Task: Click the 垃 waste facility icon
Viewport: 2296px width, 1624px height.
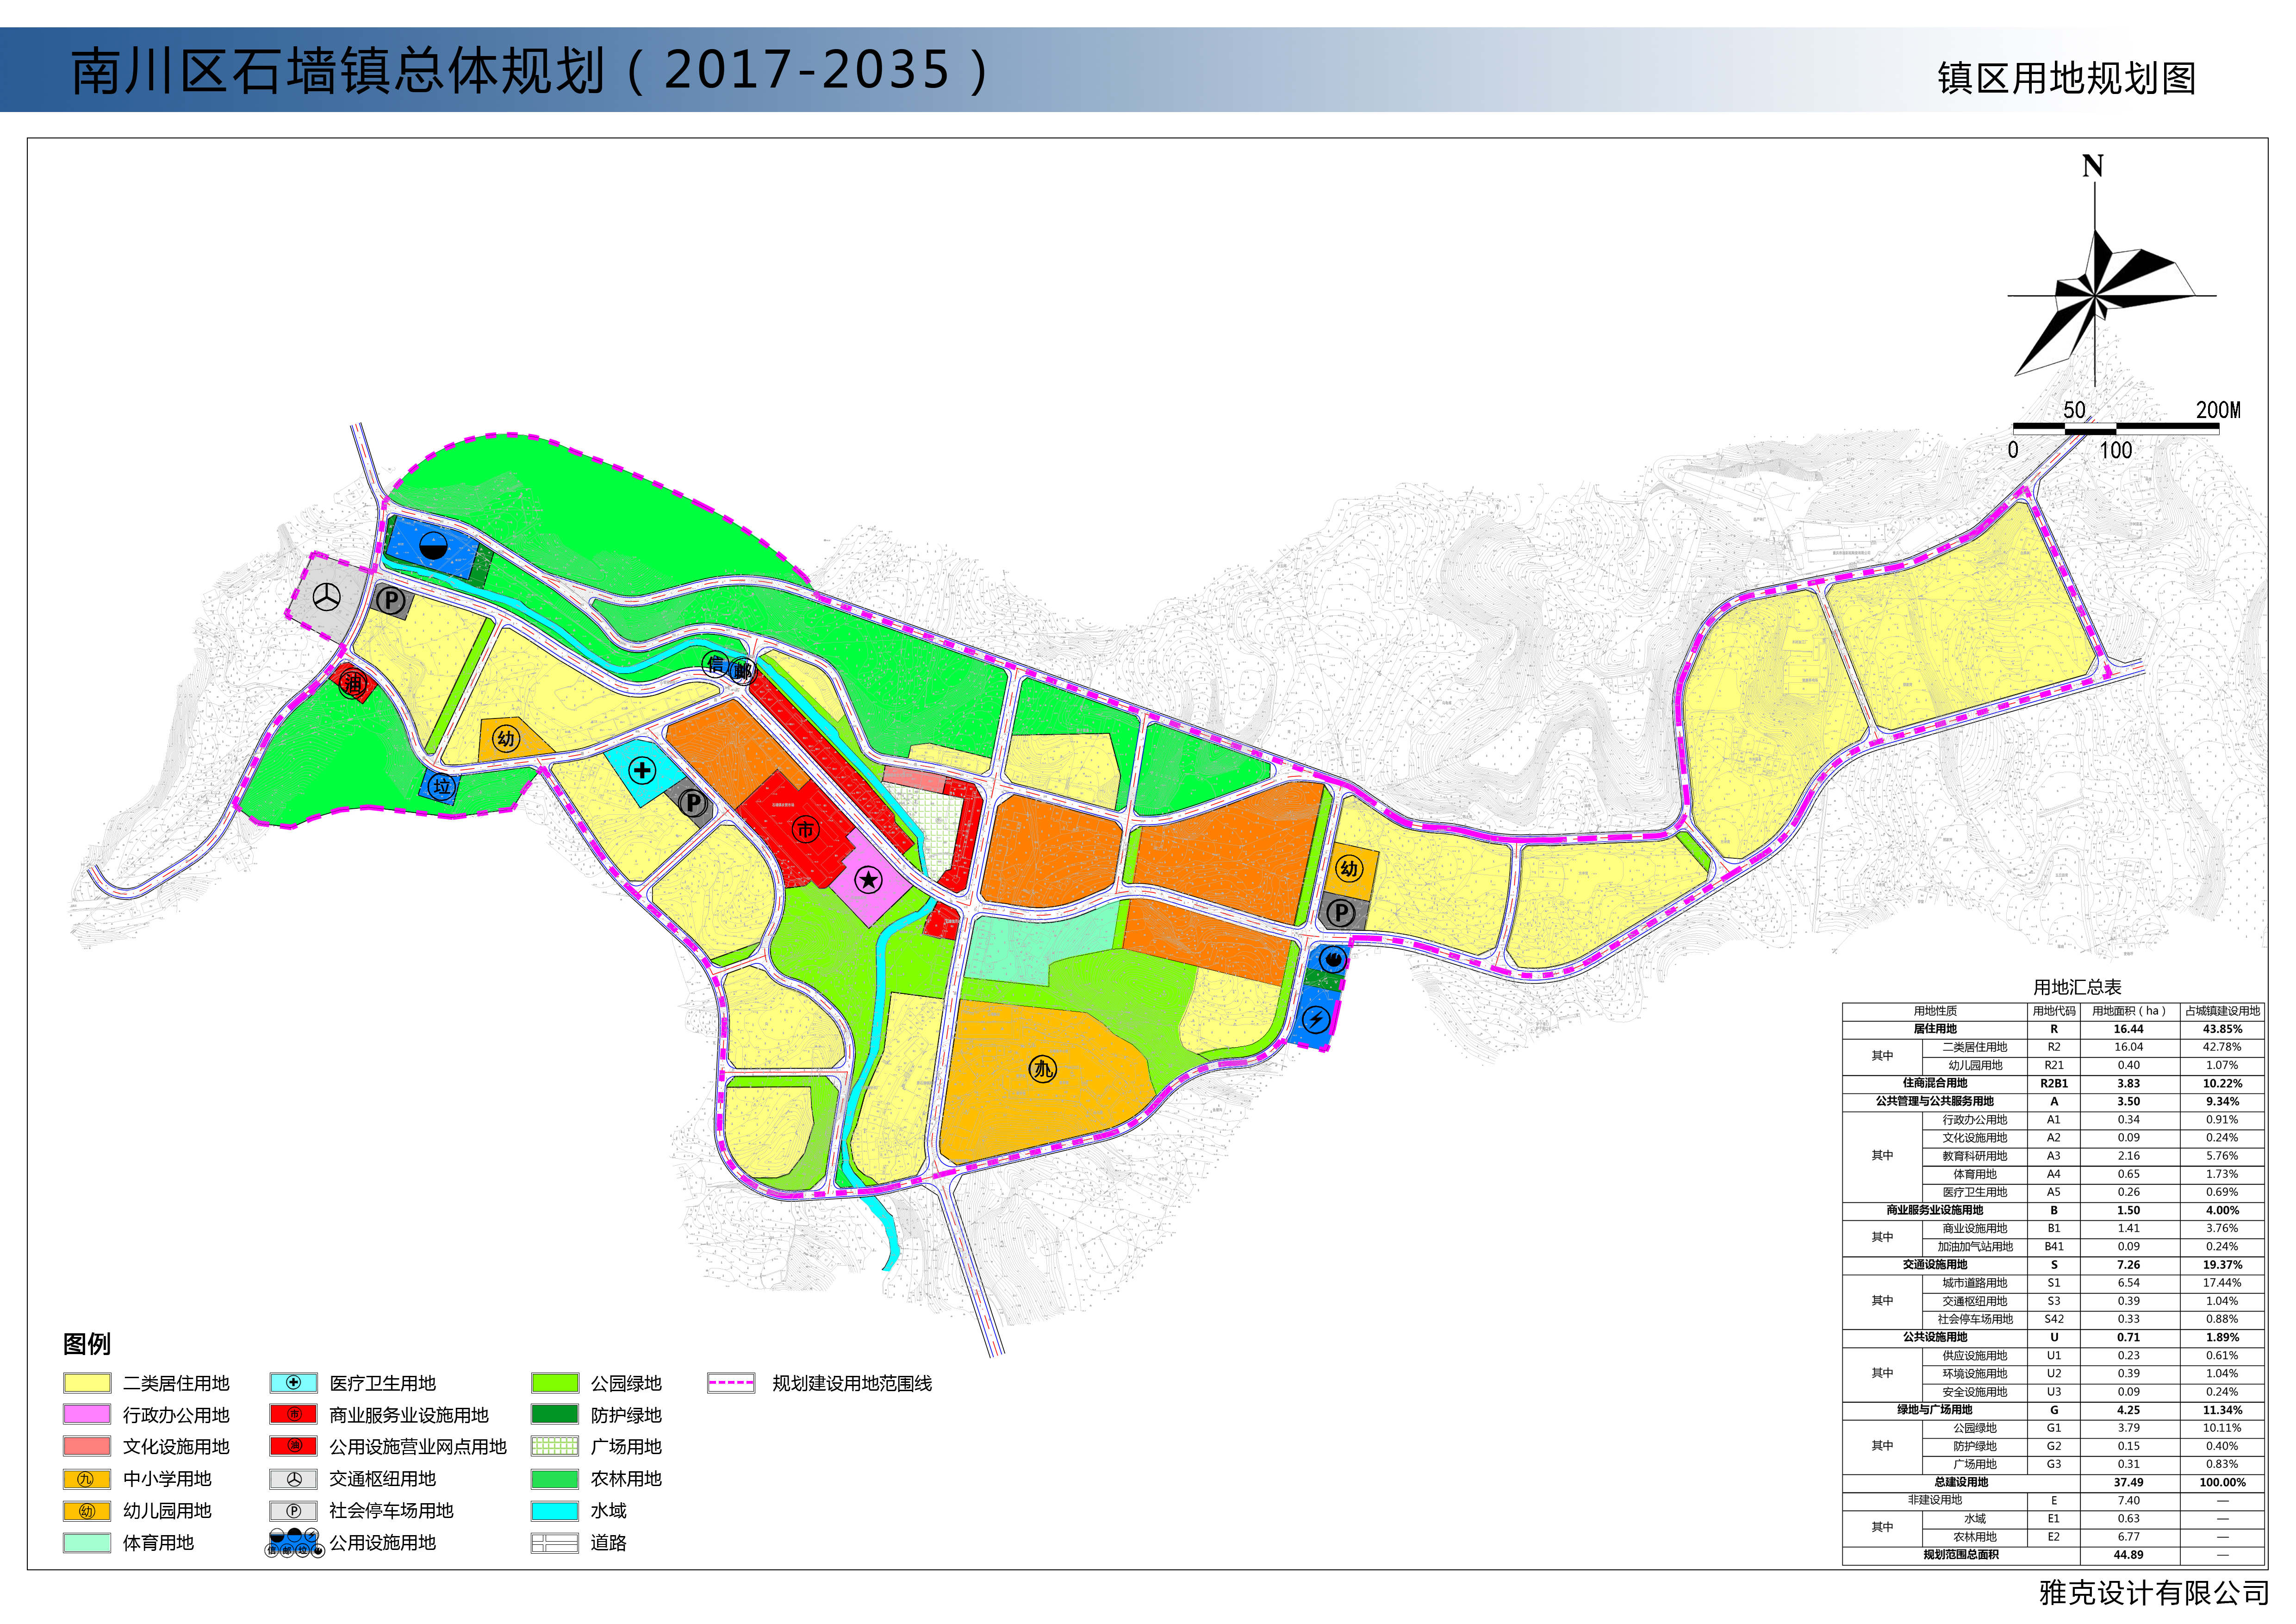Action: point(441,786)
